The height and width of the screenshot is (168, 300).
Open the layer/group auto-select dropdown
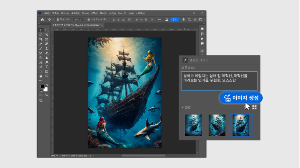click(79, 20)
